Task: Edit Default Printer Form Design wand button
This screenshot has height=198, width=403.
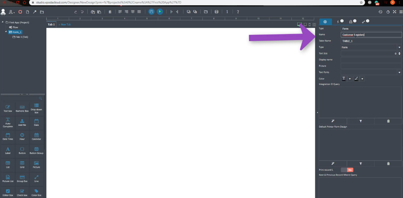Action: (x=333, y=164)
